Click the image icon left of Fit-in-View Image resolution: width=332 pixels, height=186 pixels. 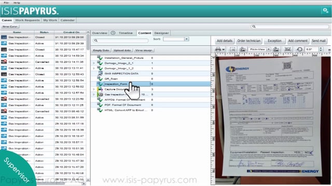pyautogui.click(x=242, y=50)
